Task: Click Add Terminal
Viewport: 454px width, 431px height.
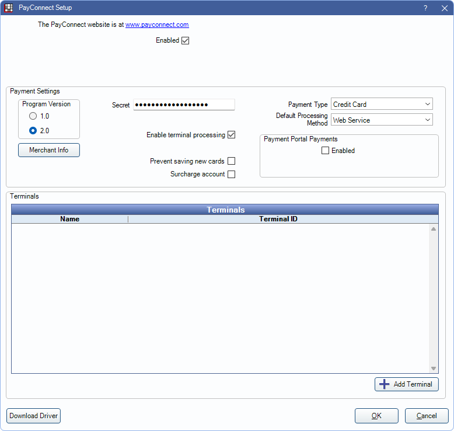Action: [407, 384]
